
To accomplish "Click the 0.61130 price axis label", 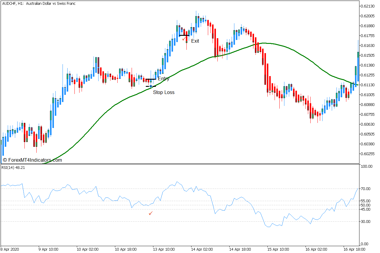I will click(x=367, y=85).
